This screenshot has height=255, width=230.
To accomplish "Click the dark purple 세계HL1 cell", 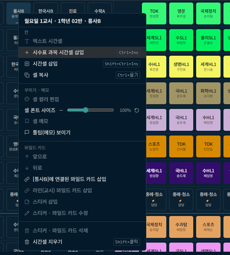I will tap(156, 173).
